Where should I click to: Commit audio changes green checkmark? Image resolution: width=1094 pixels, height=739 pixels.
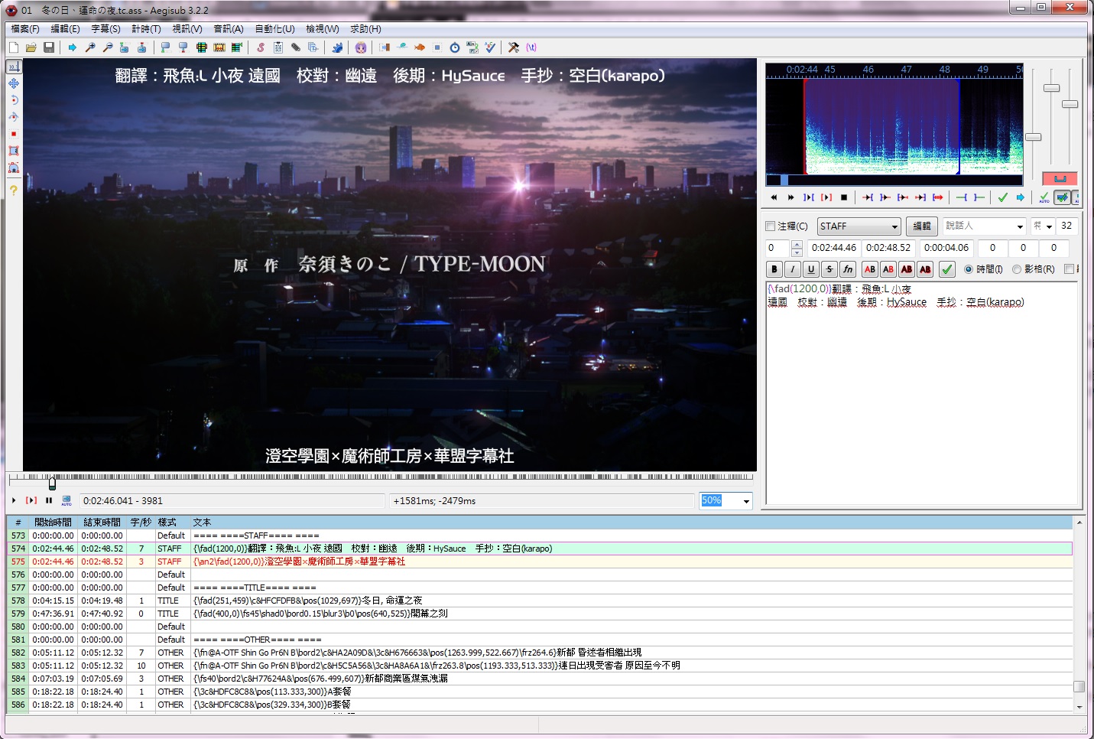click(x=1003, y=197)
